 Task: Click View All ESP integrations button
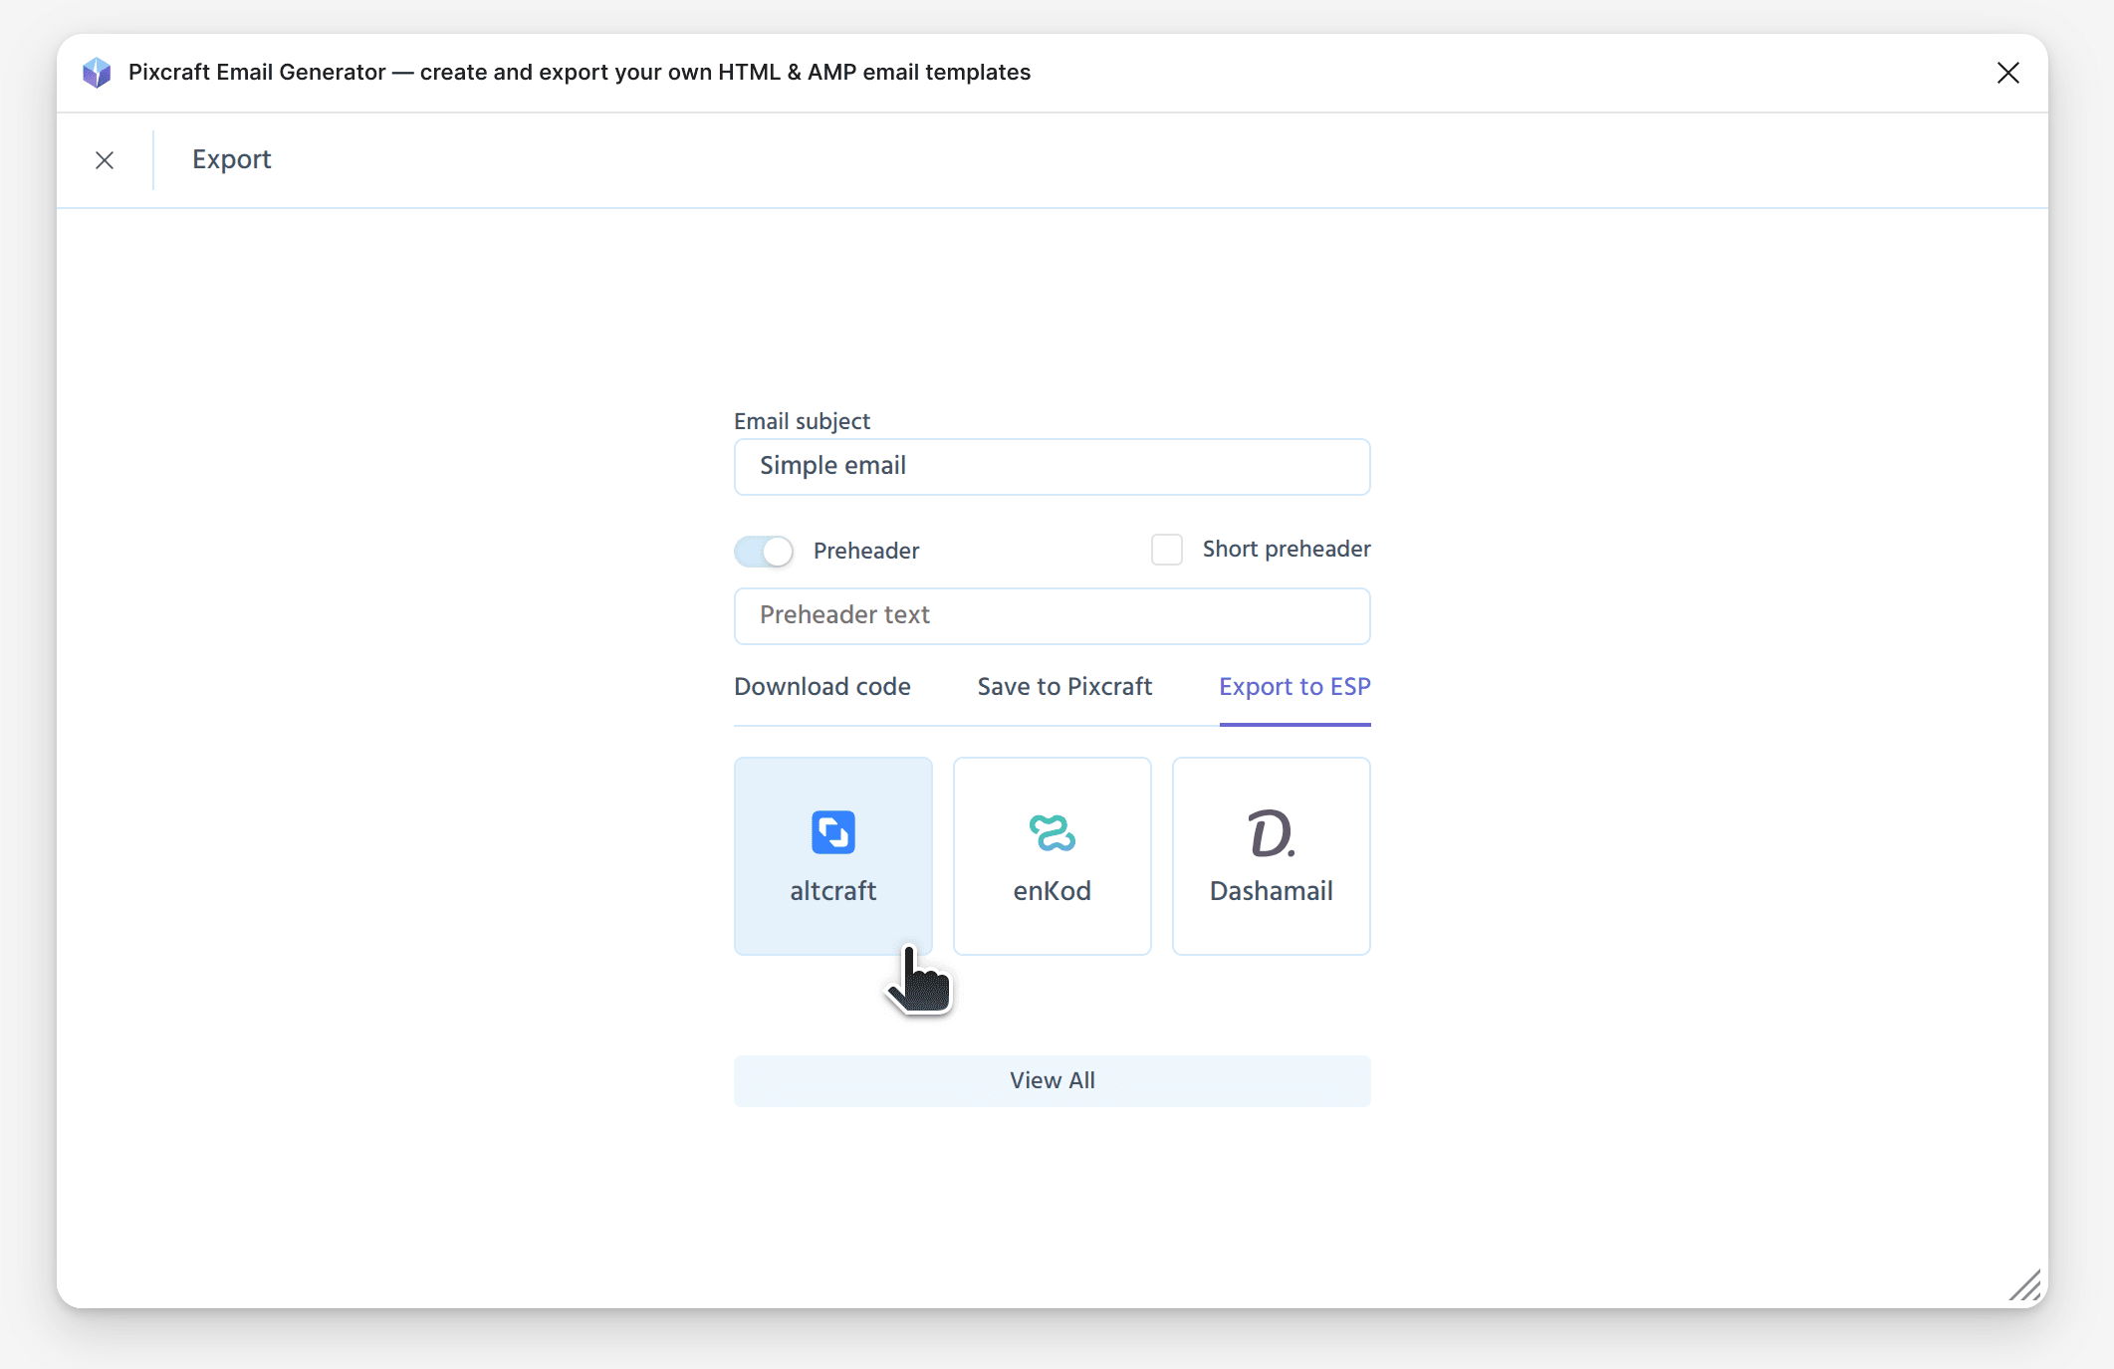pyautogui.click(x=1053, y=1079)
